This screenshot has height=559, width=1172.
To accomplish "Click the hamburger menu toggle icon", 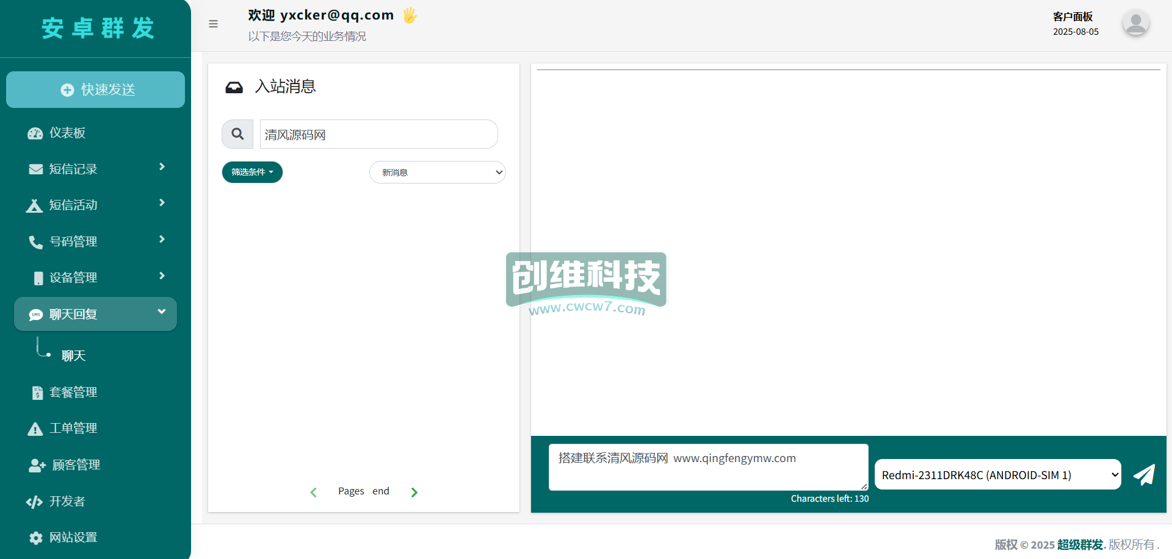I will (x=213, y=24).
